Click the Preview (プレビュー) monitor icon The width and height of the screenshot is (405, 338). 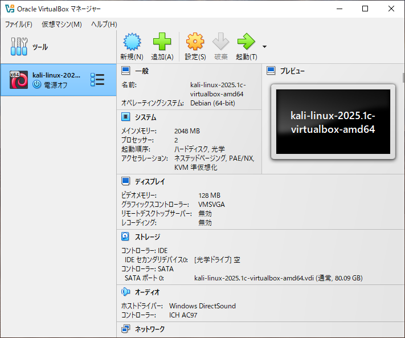tap(271, 71)
